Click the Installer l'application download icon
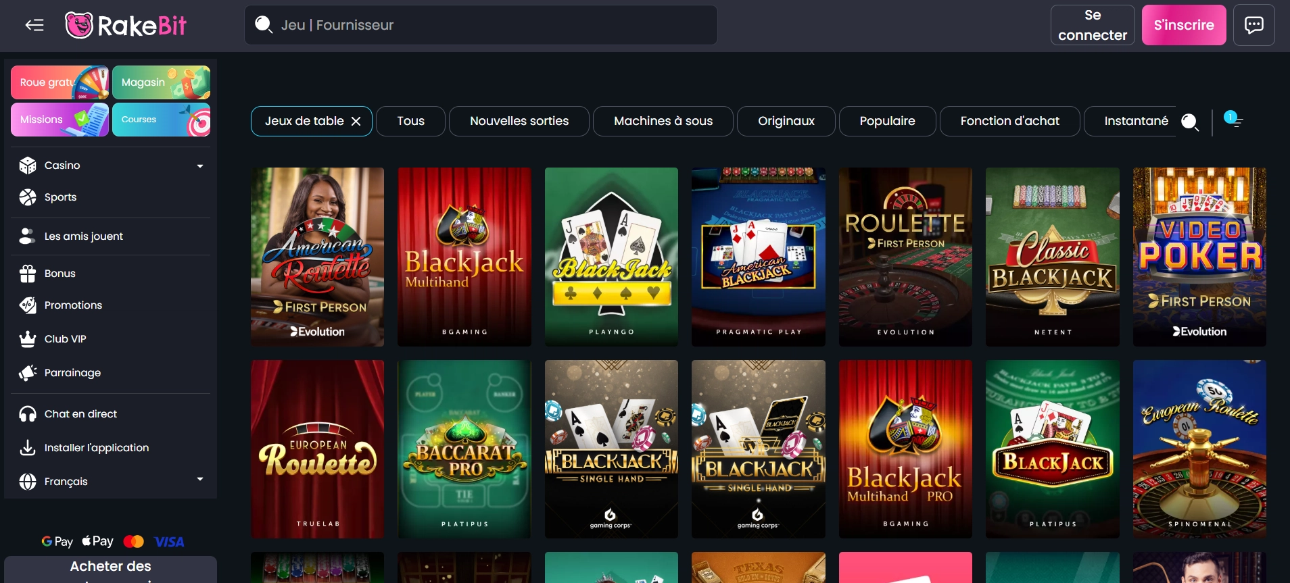Viewport: 1290px width, 583px height. pos(28,448)
